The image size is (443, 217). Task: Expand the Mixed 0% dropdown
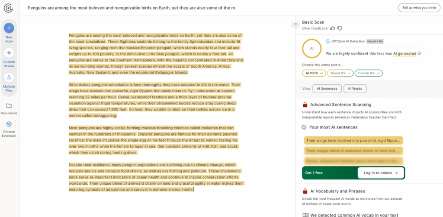(x=340, y=73)
